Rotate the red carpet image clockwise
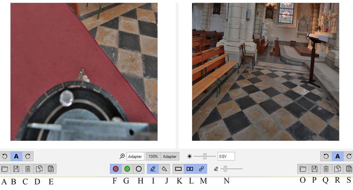The height and width of the screenshot is (190, 353). tap(28, 156)
